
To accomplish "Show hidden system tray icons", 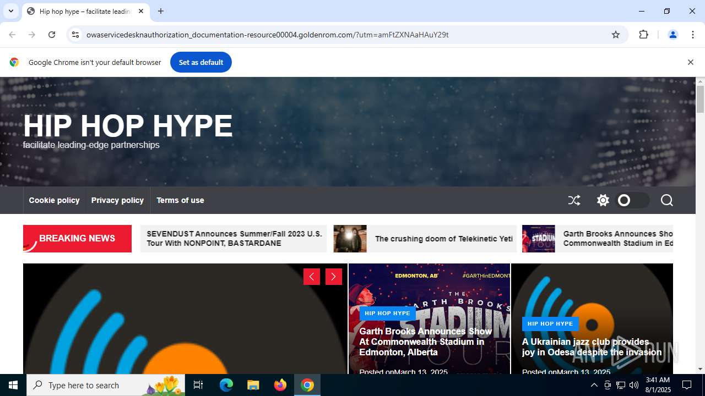I will click(x=594, y=385).
